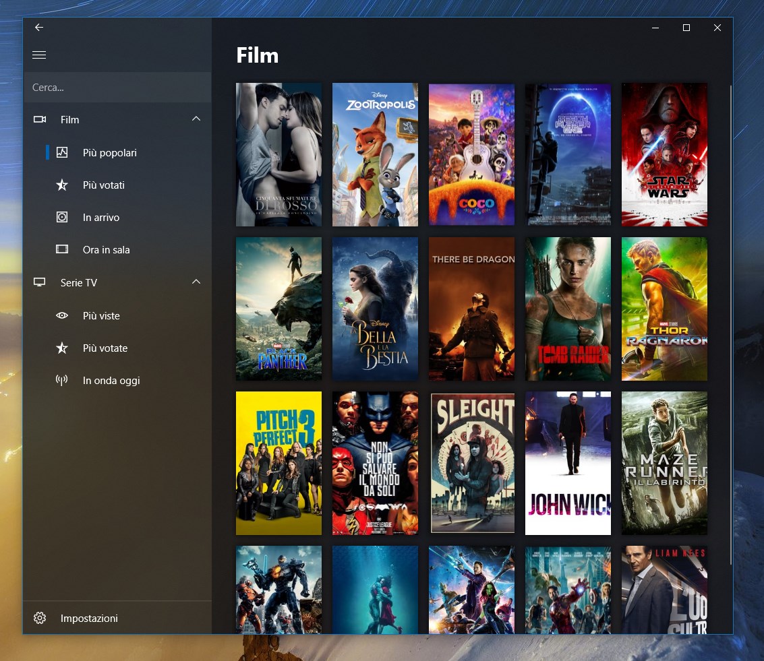Click the Più votate star icon
Screen dimensions: 764x661
click(x=62, y=348)
